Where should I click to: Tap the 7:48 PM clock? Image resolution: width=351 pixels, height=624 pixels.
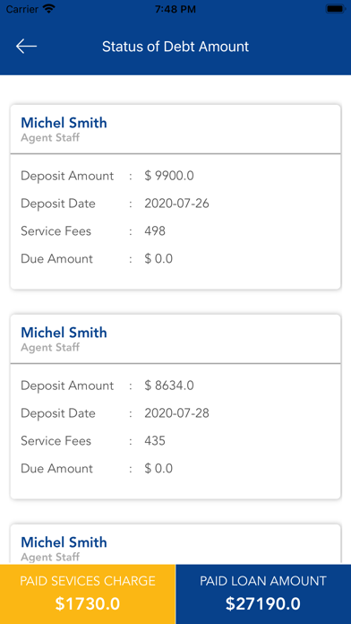pos(175,9)
